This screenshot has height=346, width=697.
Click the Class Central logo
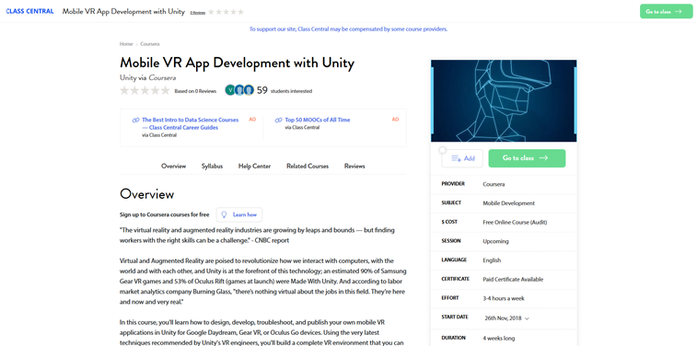29,12
